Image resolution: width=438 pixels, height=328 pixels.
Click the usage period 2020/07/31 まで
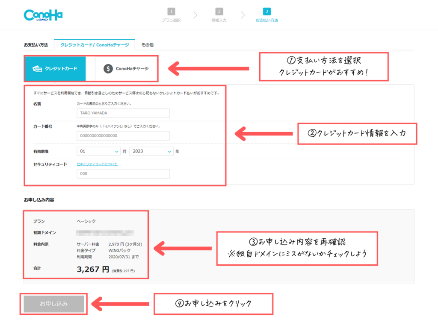click(x=124, y=257)
